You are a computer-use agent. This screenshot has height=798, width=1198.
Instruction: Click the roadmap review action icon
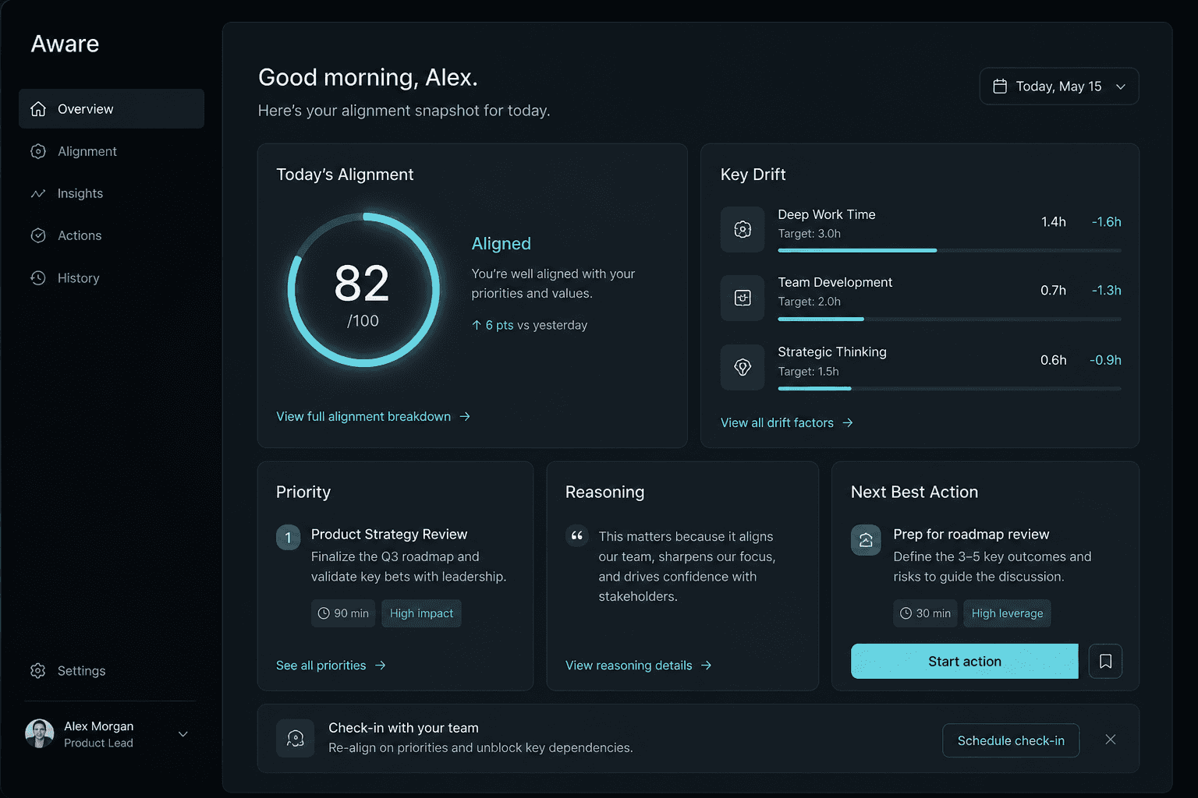tap(866, 540)
